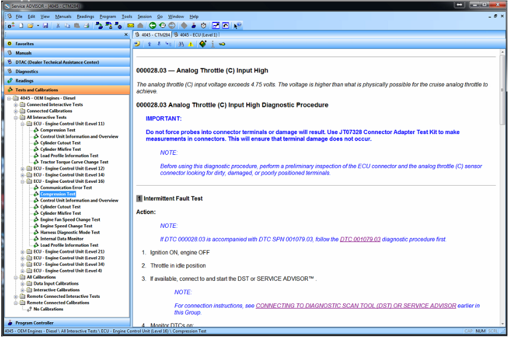The height and width of the screenshot is (337, 508).
Task: Click the grey Forward arrow icon
Action: [172, 26]
